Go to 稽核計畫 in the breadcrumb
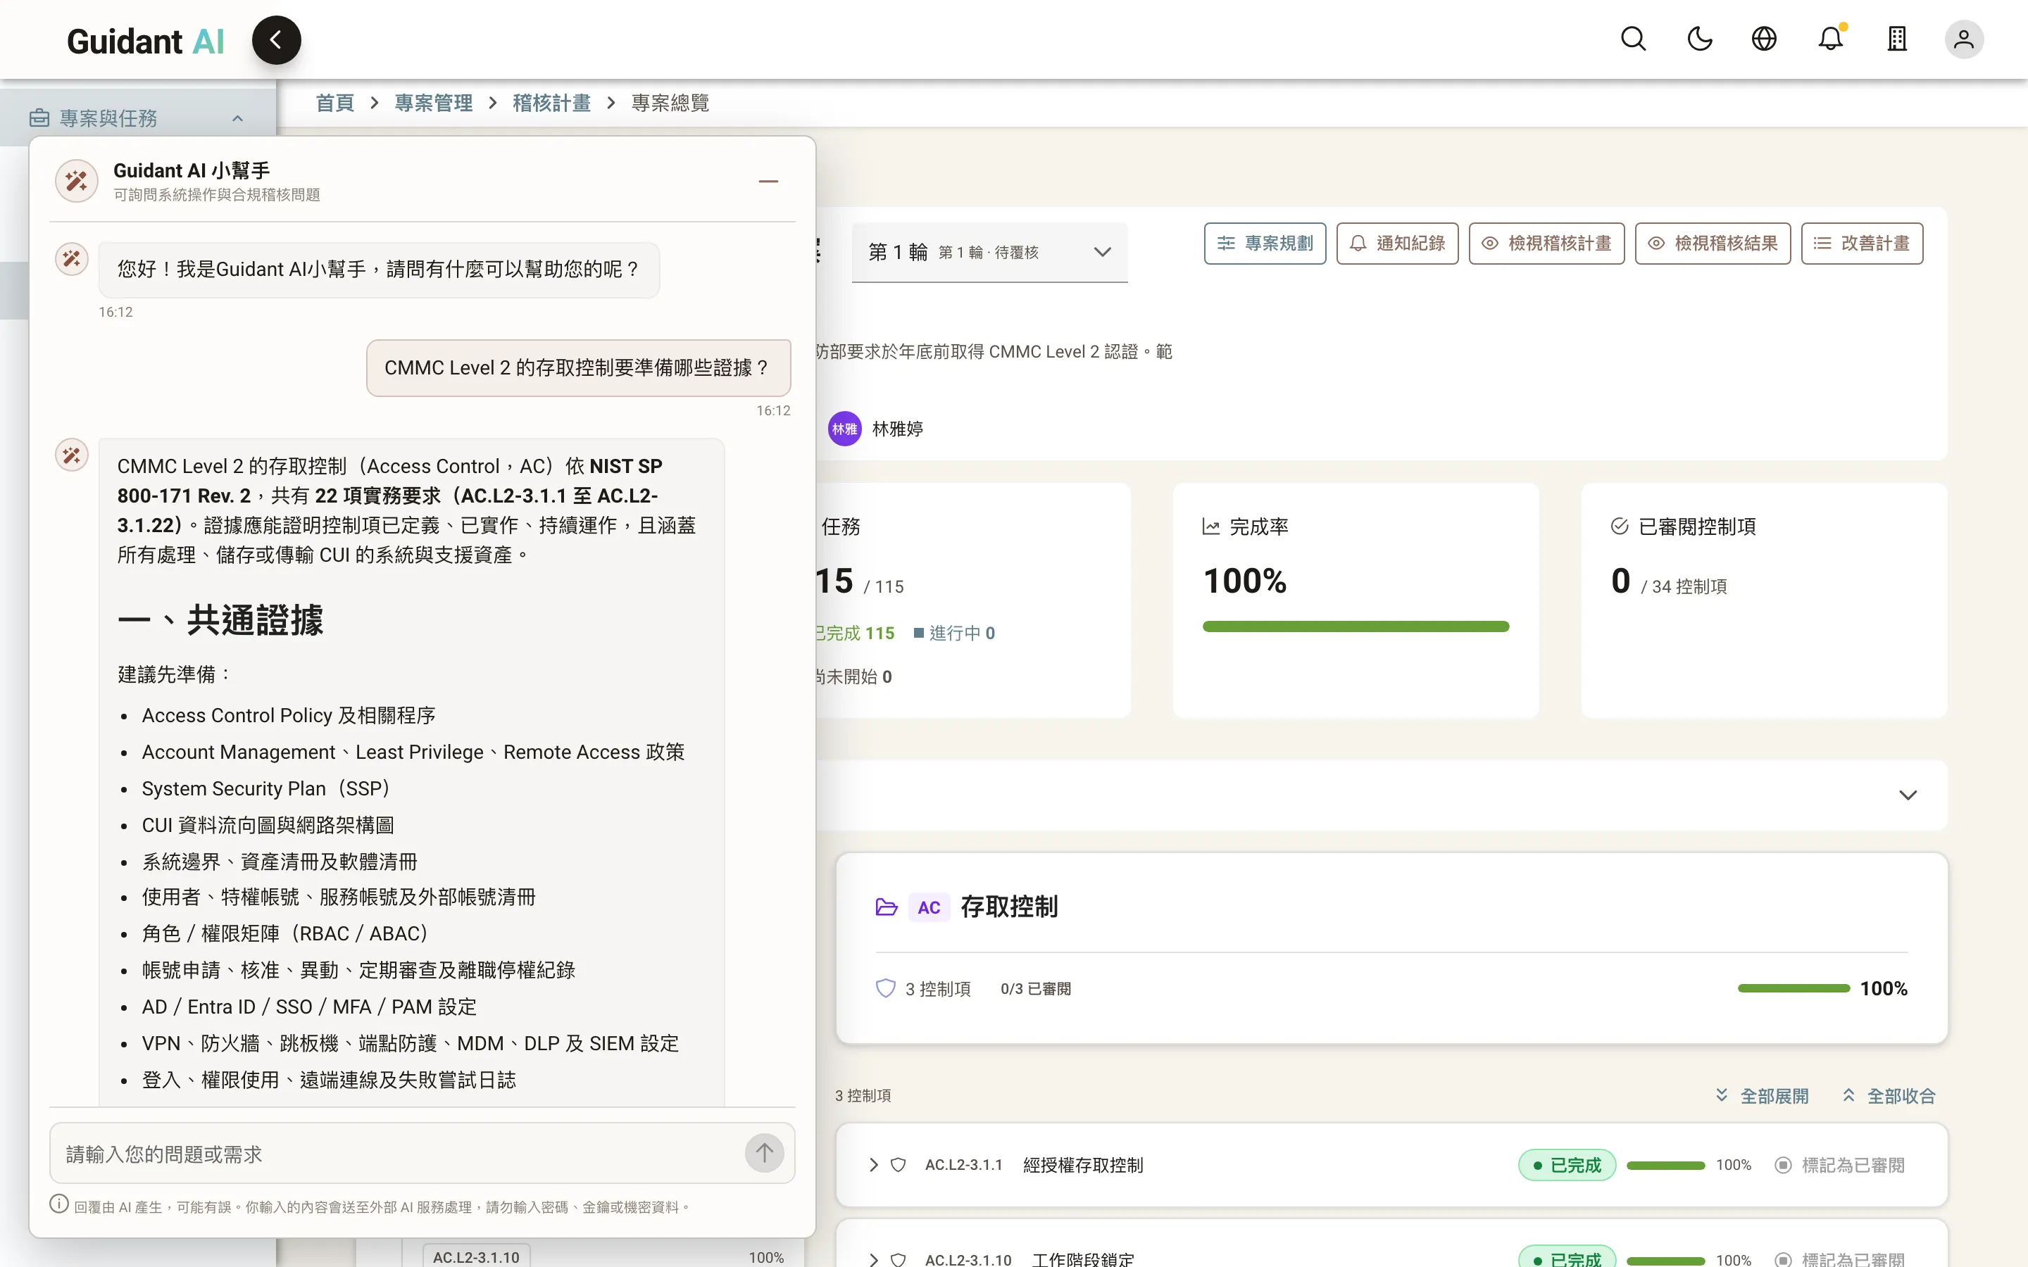 coord(551,103)
